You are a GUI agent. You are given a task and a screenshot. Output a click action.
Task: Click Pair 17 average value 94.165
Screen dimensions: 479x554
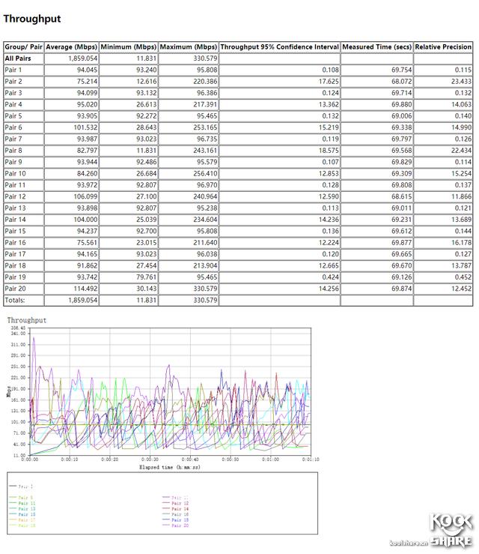tap(87, 254)
